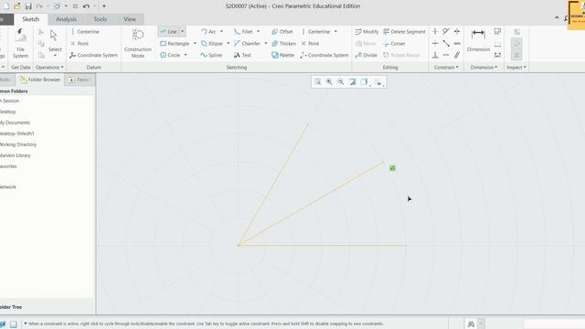Expand the Inspect group menu
Viewport: 585px width, 329px height.
[x=516, y=67]
